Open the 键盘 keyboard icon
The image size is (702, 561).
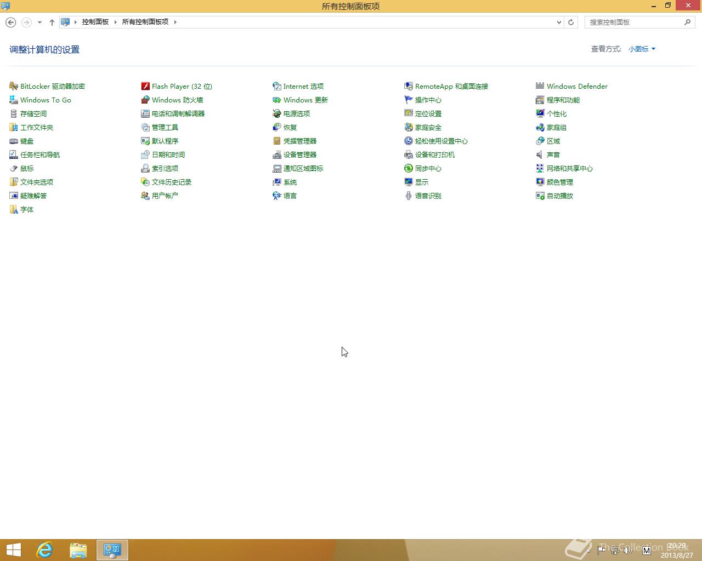point(14,141)
